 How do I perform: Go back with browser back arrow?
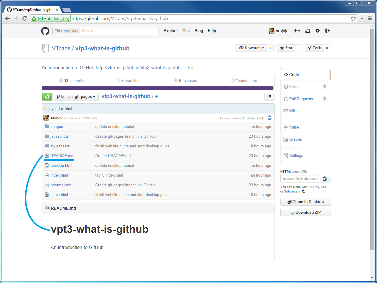point(8,18)
